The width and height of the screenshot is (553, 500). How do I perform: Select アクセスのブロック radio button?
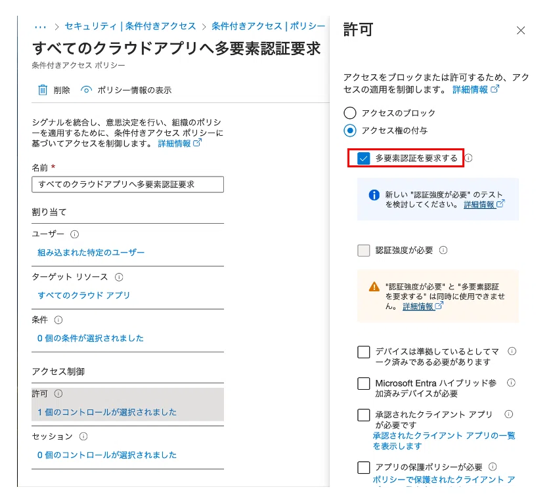tap(350, 113)
